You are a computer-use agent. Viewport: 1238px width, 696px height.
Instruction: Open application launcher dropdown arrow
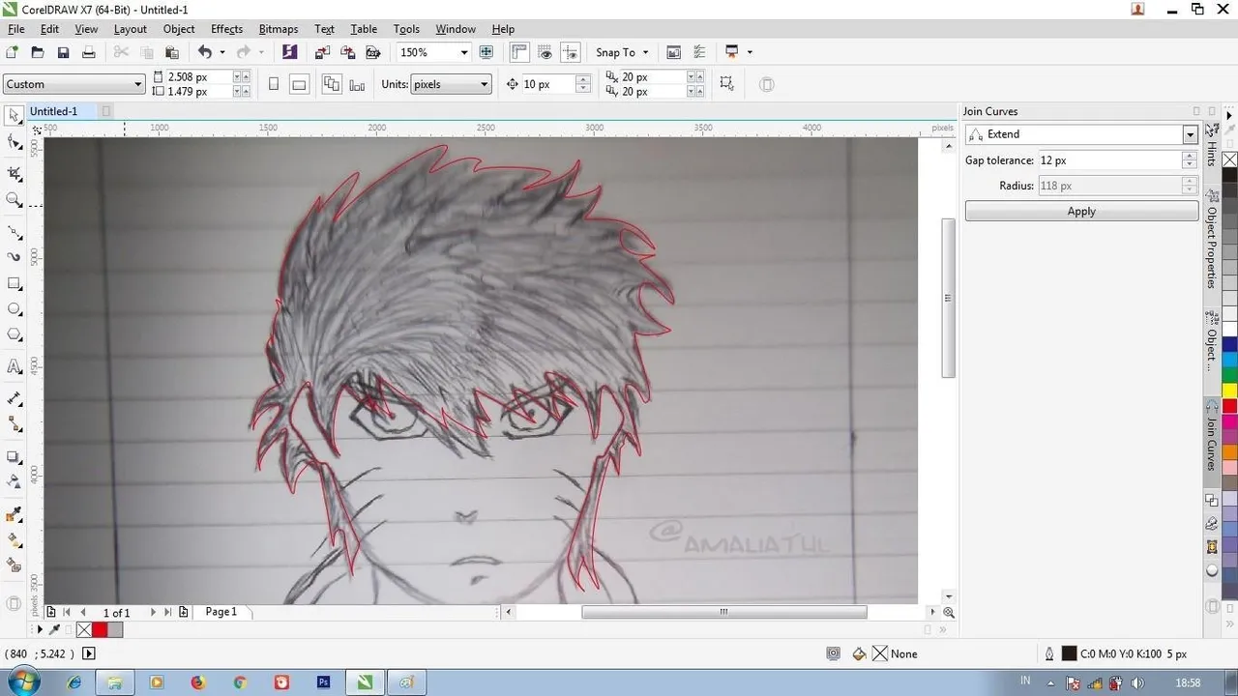point(750,52)
